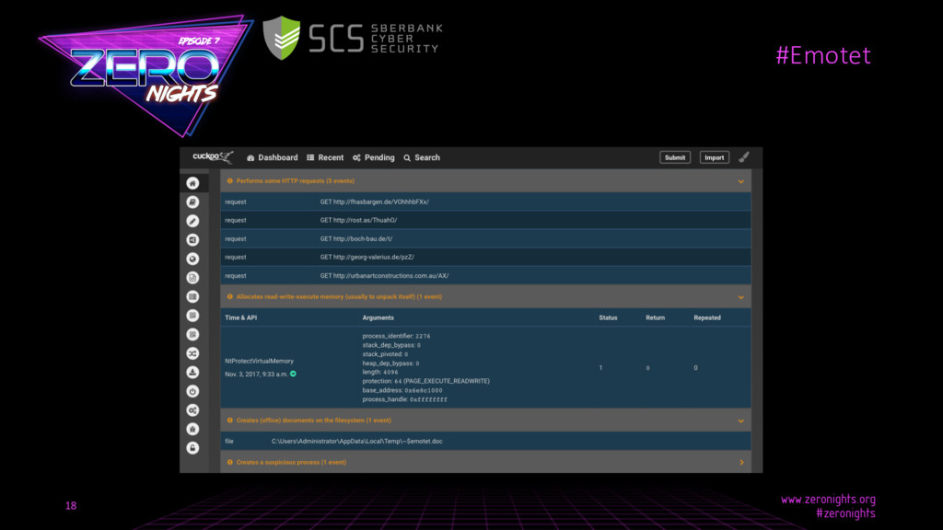The width and height of the screenshot is (943, 530).
Task: Click the process_handle: 0xffffffff argument
Action: coord(405,399)
